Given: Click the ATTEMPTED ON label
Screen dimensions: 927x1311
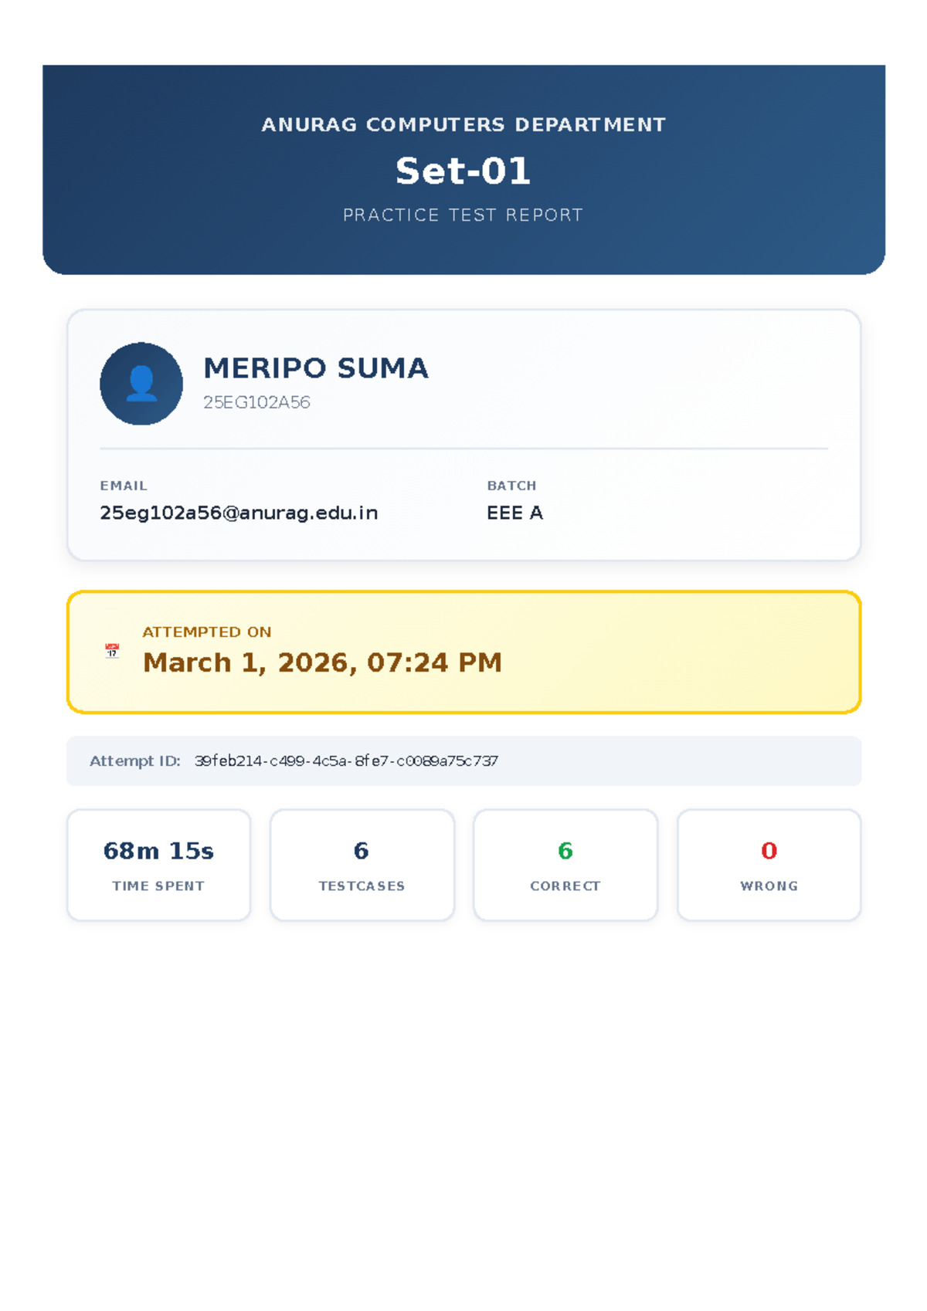Looking at the screenshot, I should coord(207,632).
